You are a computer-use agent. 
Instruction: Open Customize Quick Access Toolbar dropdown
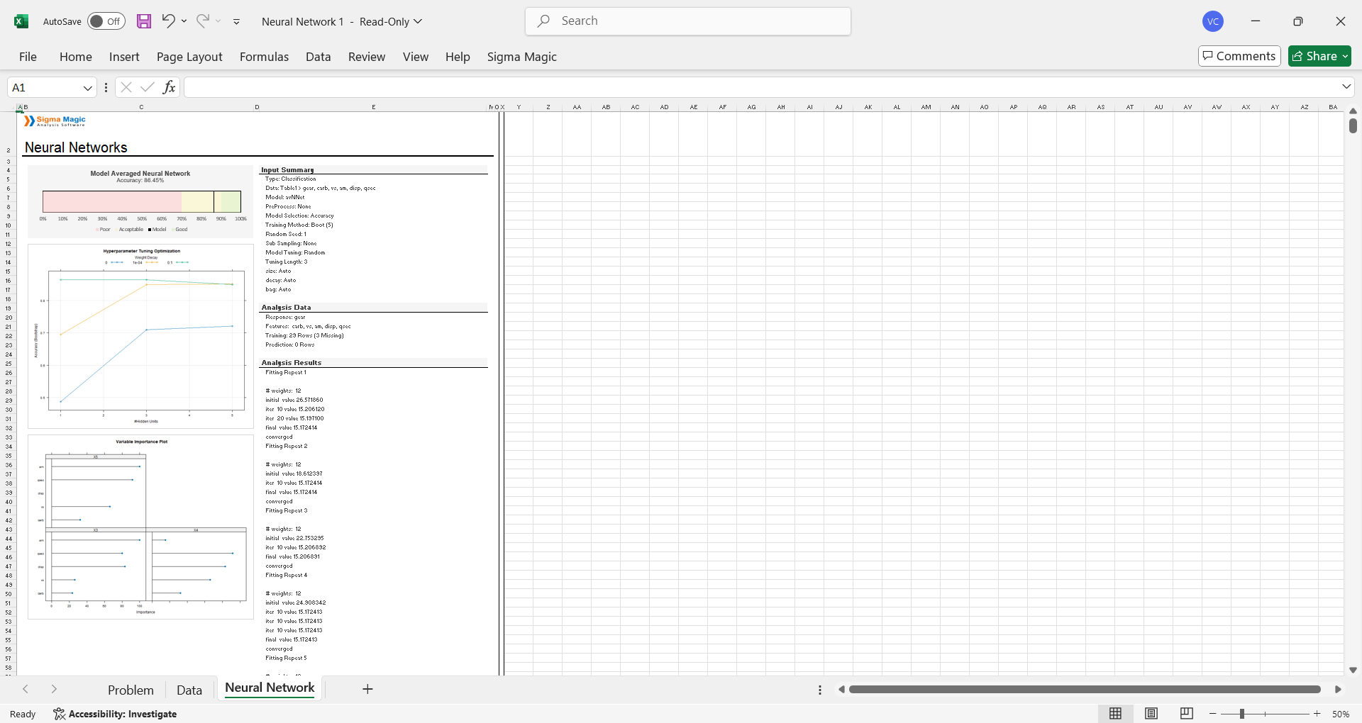(236, 22)
